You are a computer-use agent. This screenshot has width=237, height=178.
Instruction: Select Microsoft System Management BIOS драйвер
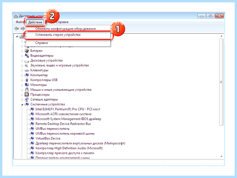(x=68, y=119)
